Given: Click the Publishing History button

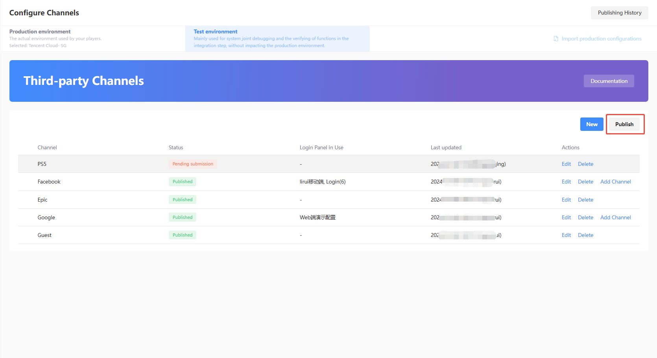Looking at the screenshot, I should tap(619, 13).
